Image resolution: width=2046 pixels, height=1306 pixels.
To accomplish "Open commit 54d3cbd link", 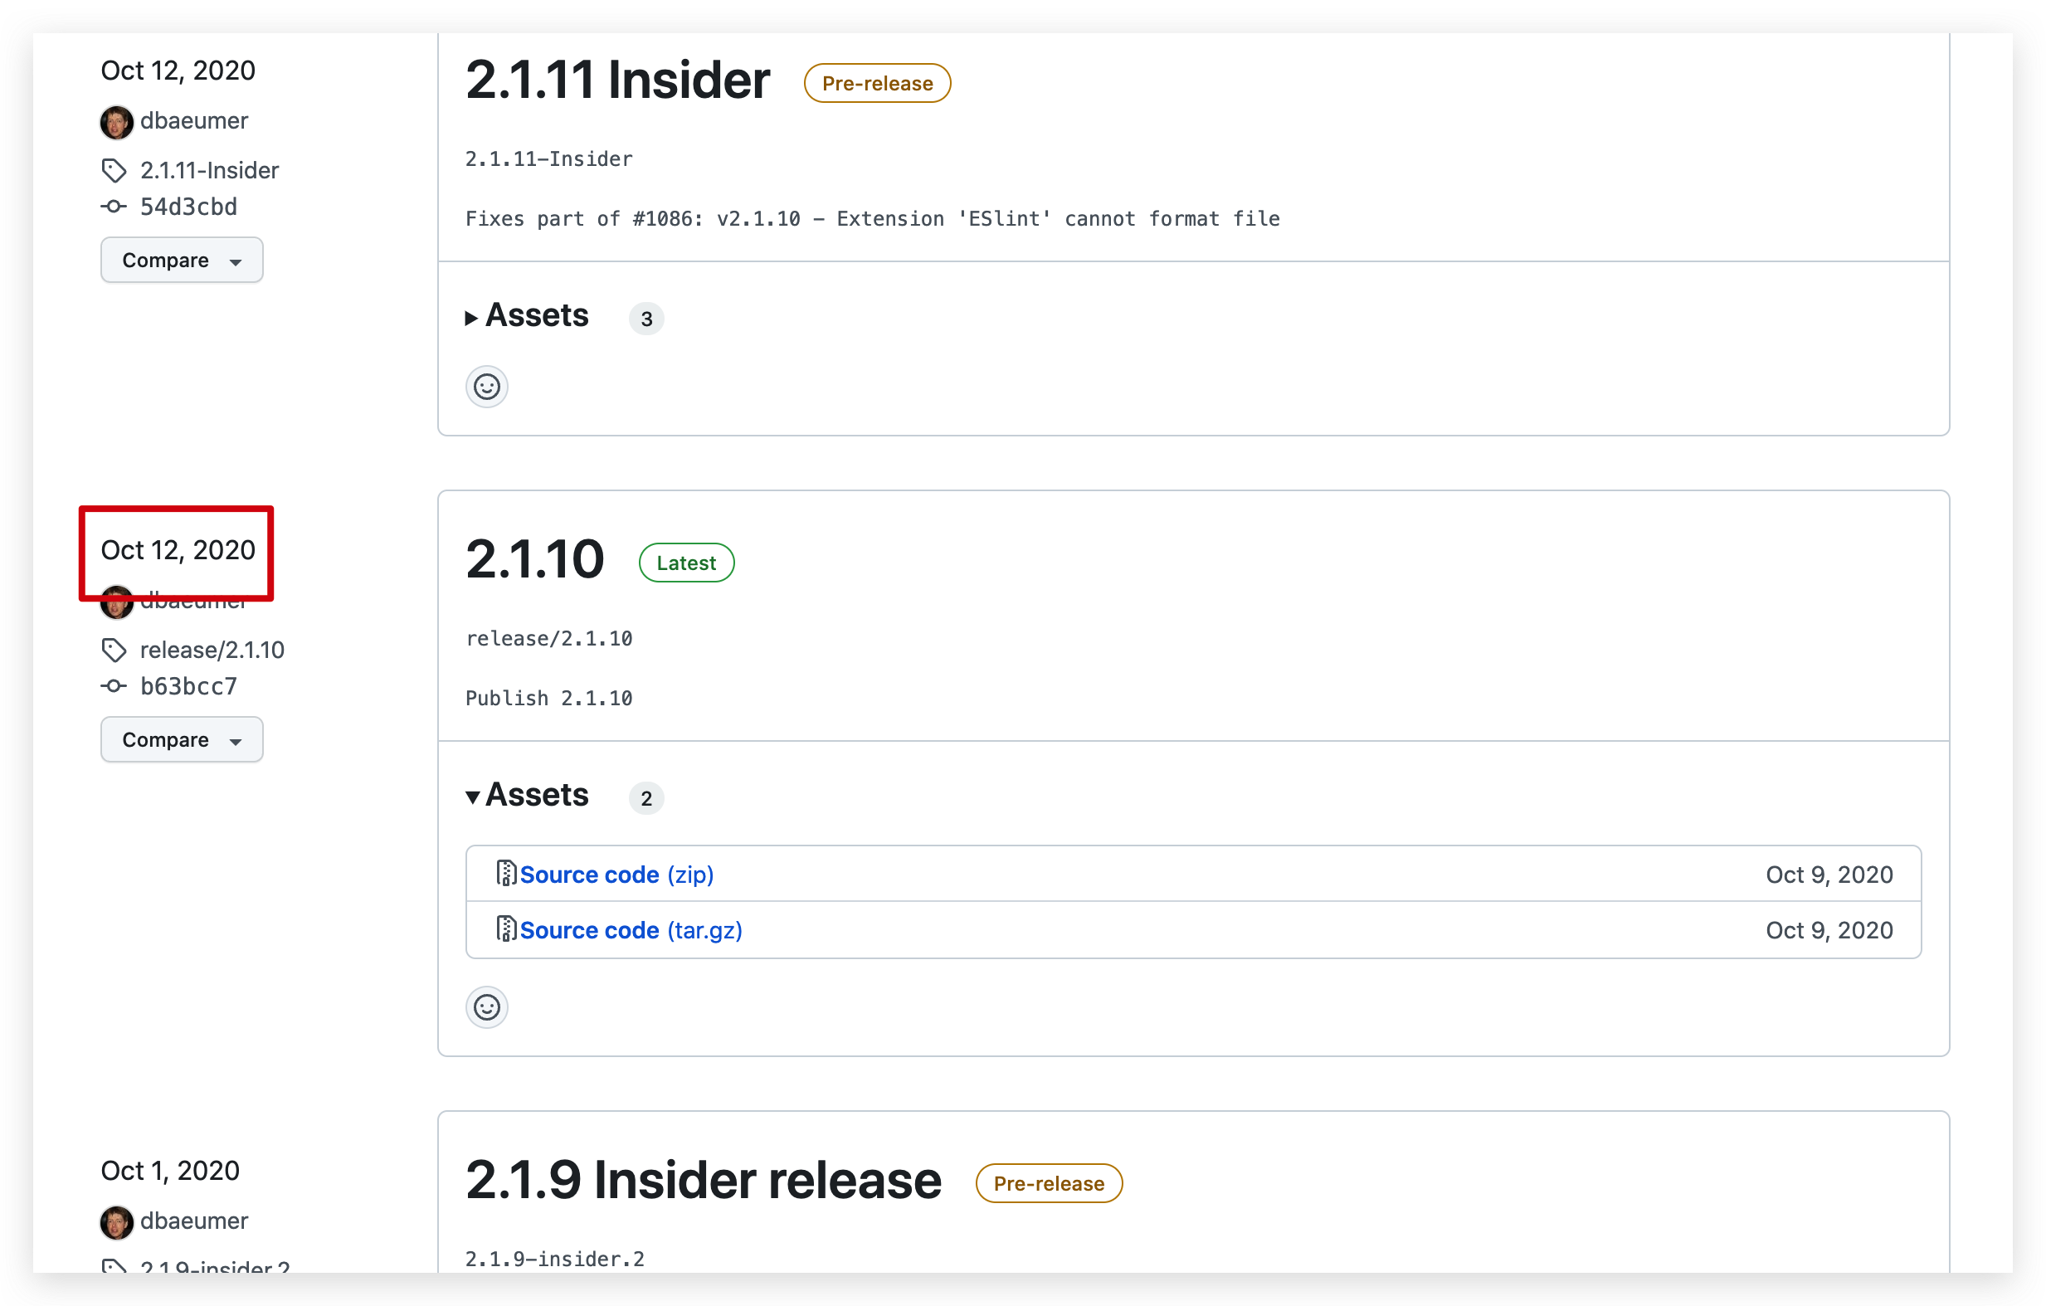I will [x=188, y=207].
